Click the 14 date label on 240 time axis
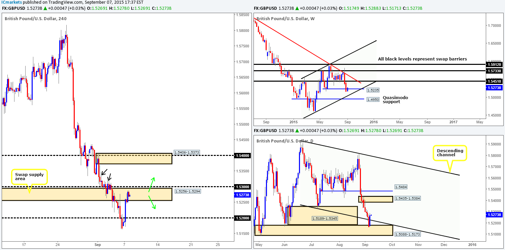Image resolution: width=505 pixels, height=250 pixels. pos(158,244)
